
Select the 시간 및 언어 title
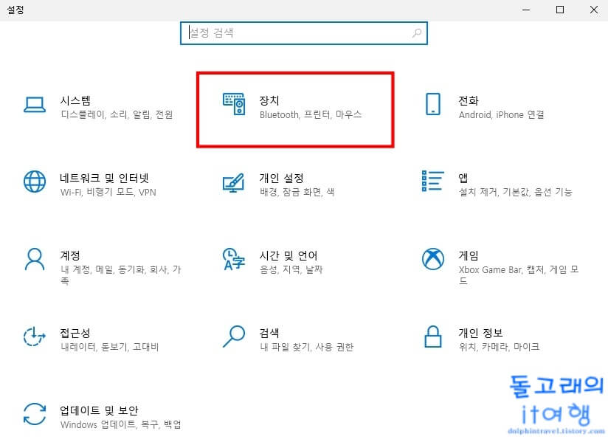pyautogui.click(x=289, y=255)
